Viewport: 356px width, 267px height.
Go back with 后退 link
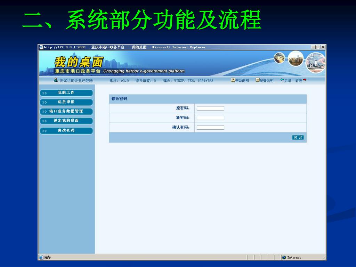[x=288, y=81]
